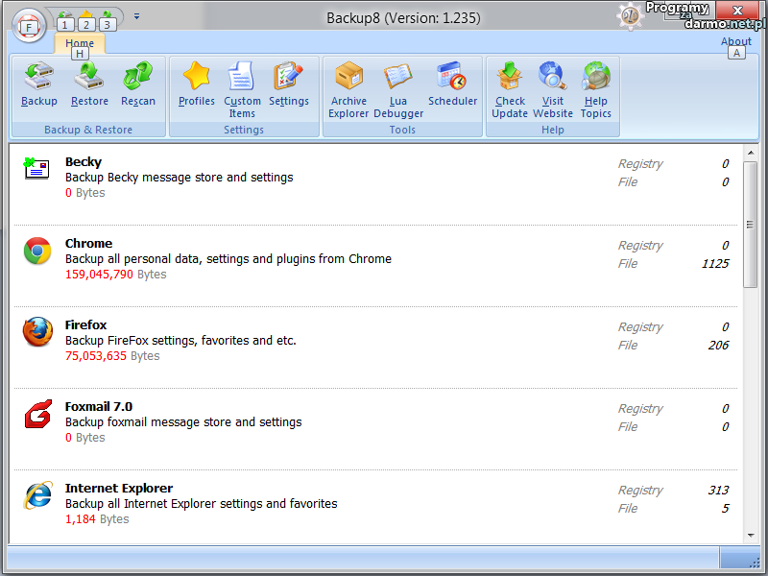This screenshot has width=768, height=576.
Task: Click the vertical scrollbar down arrow
Action: tap(750, 533)
